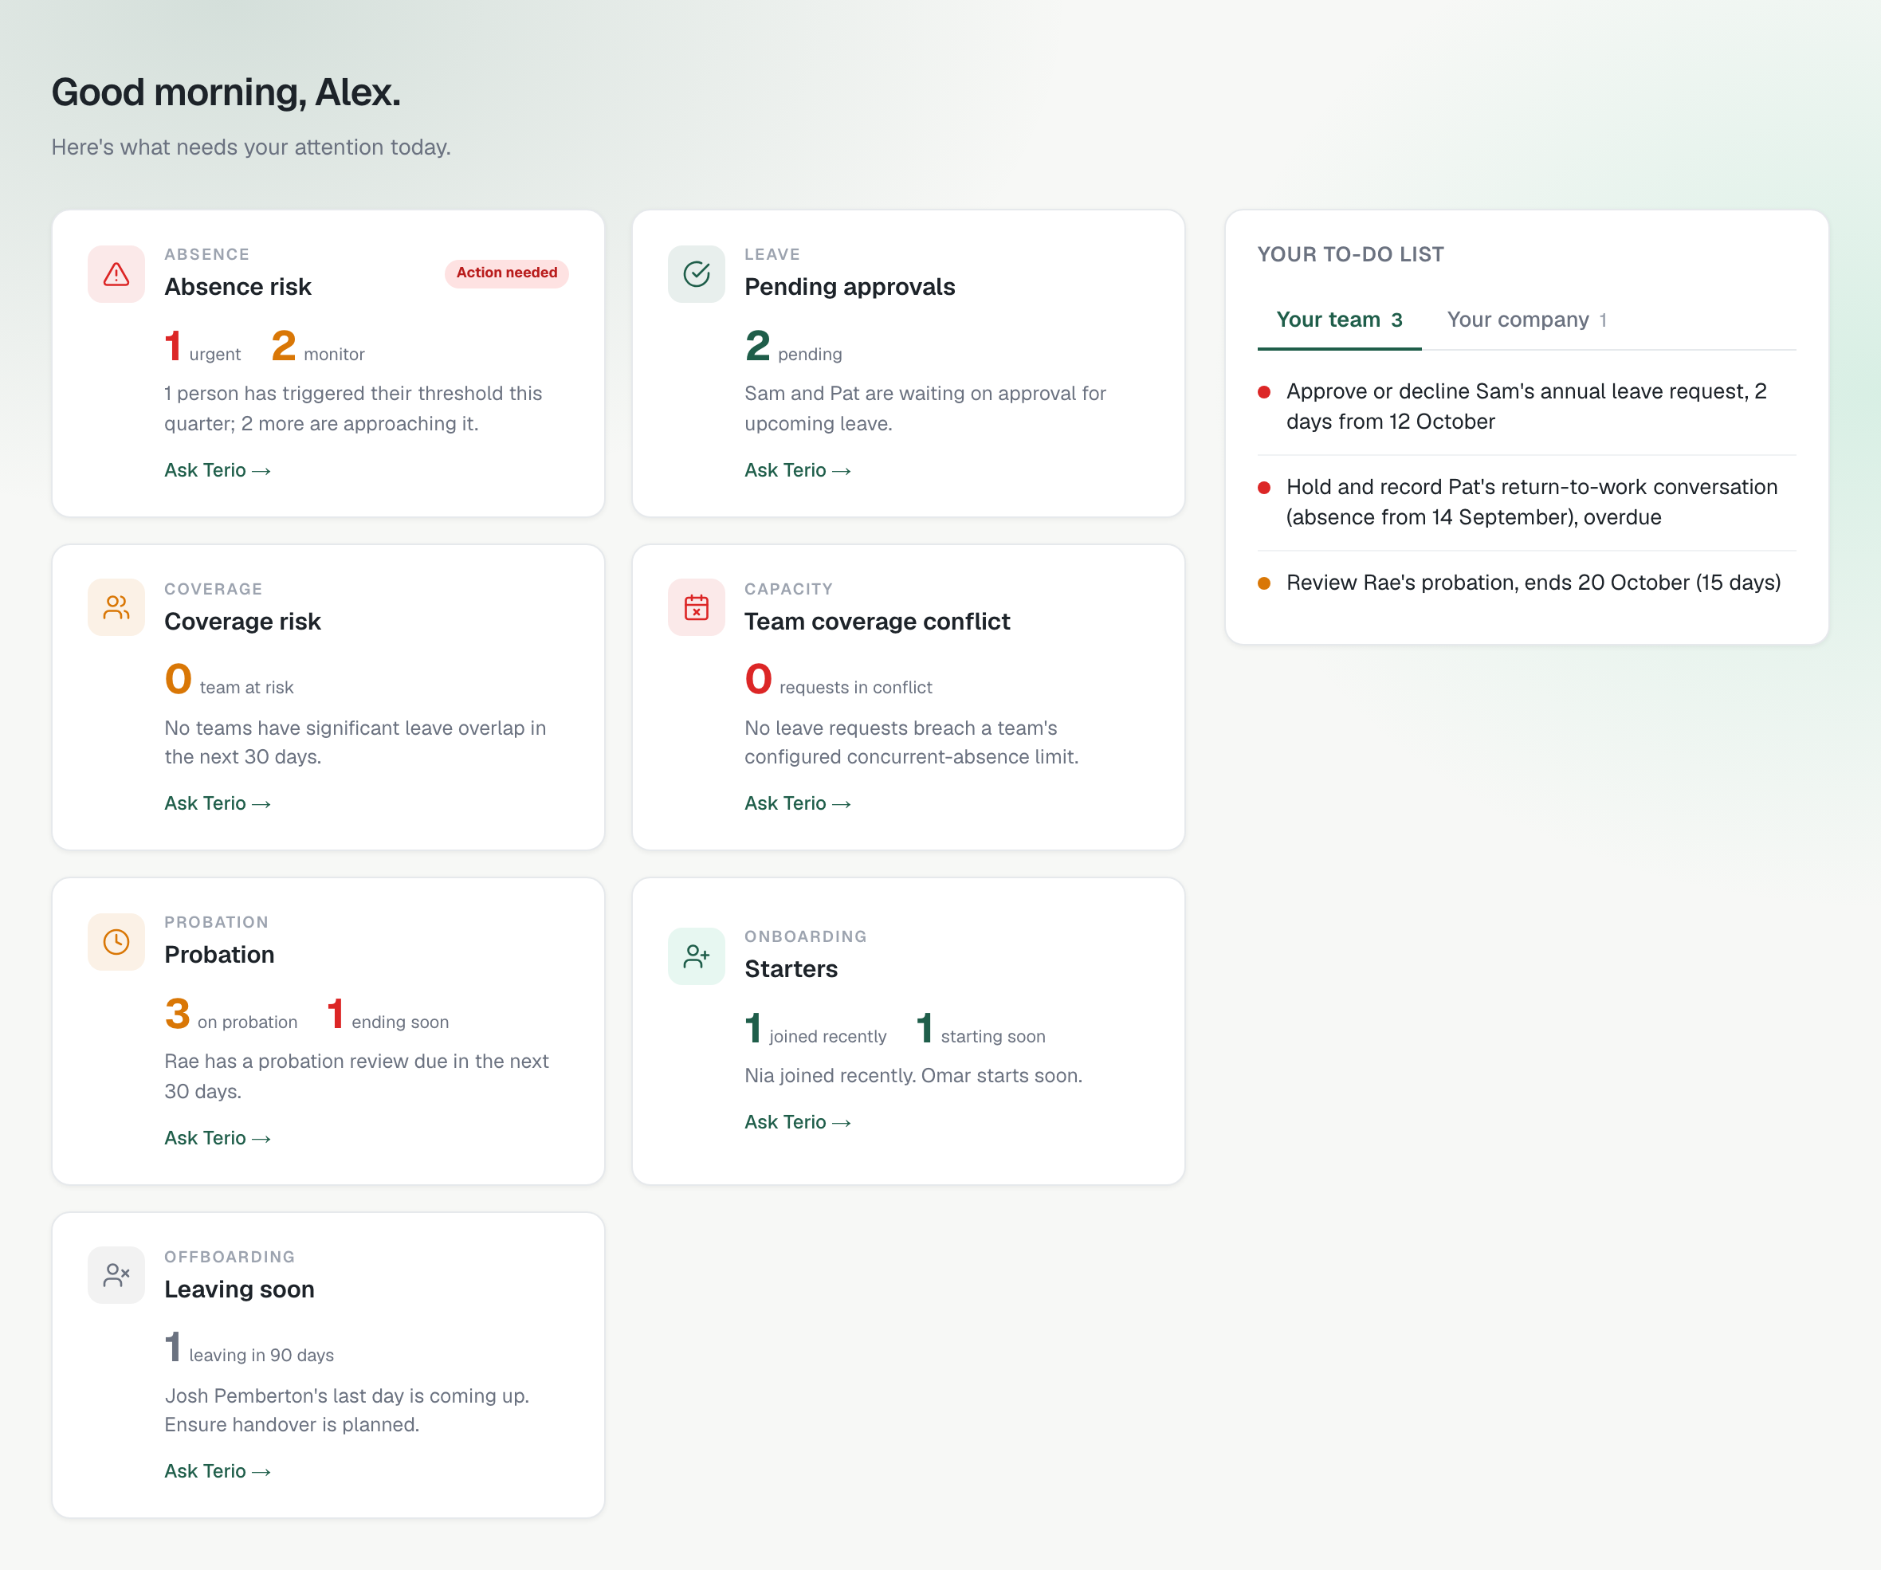Click the text about Rae's probation review due

(356, 1077)
